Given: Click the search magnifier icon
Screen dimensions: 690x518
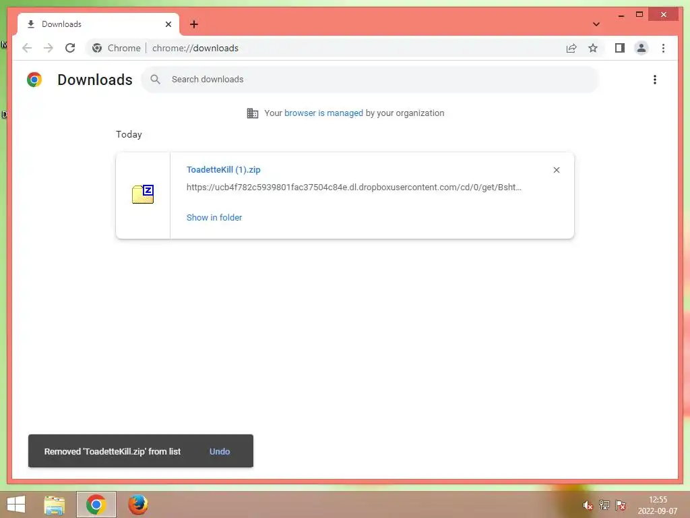Looking at the screenshot, I should click(156, 80).
